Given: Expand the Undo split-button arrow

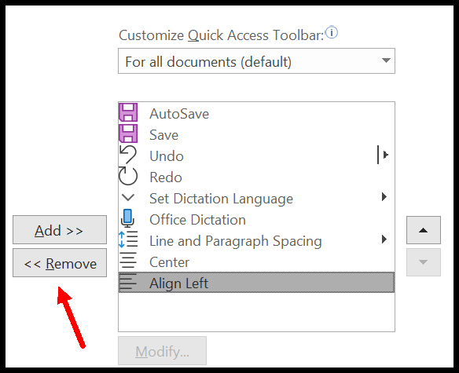Looking at the screenshot, I should 383,155.
